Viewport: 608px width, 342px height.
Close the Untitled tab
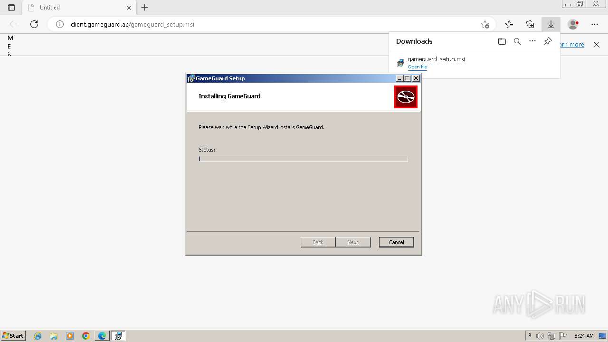pos(129,8)
